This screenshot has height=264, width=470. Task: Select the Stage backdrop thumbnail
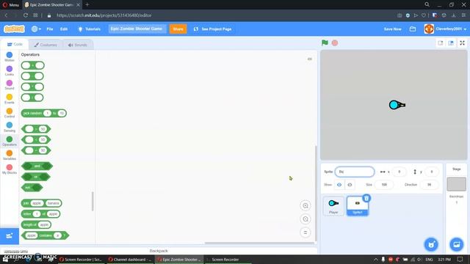pos(456,184)
